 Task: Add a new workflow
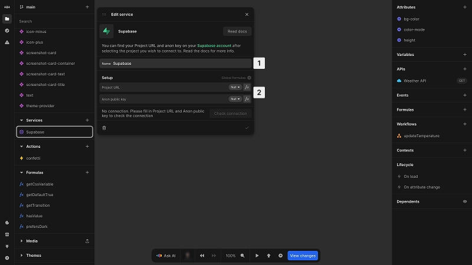pos(465,124)
